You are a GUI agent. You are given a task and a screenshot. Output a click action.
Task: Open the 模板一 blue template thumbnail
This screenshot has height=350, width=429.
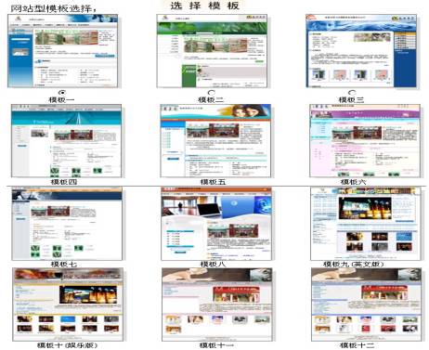click(x=63, y=51)
